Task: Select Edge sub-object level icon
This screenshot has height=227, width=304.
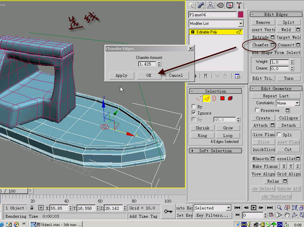Action: pos(207,99)
